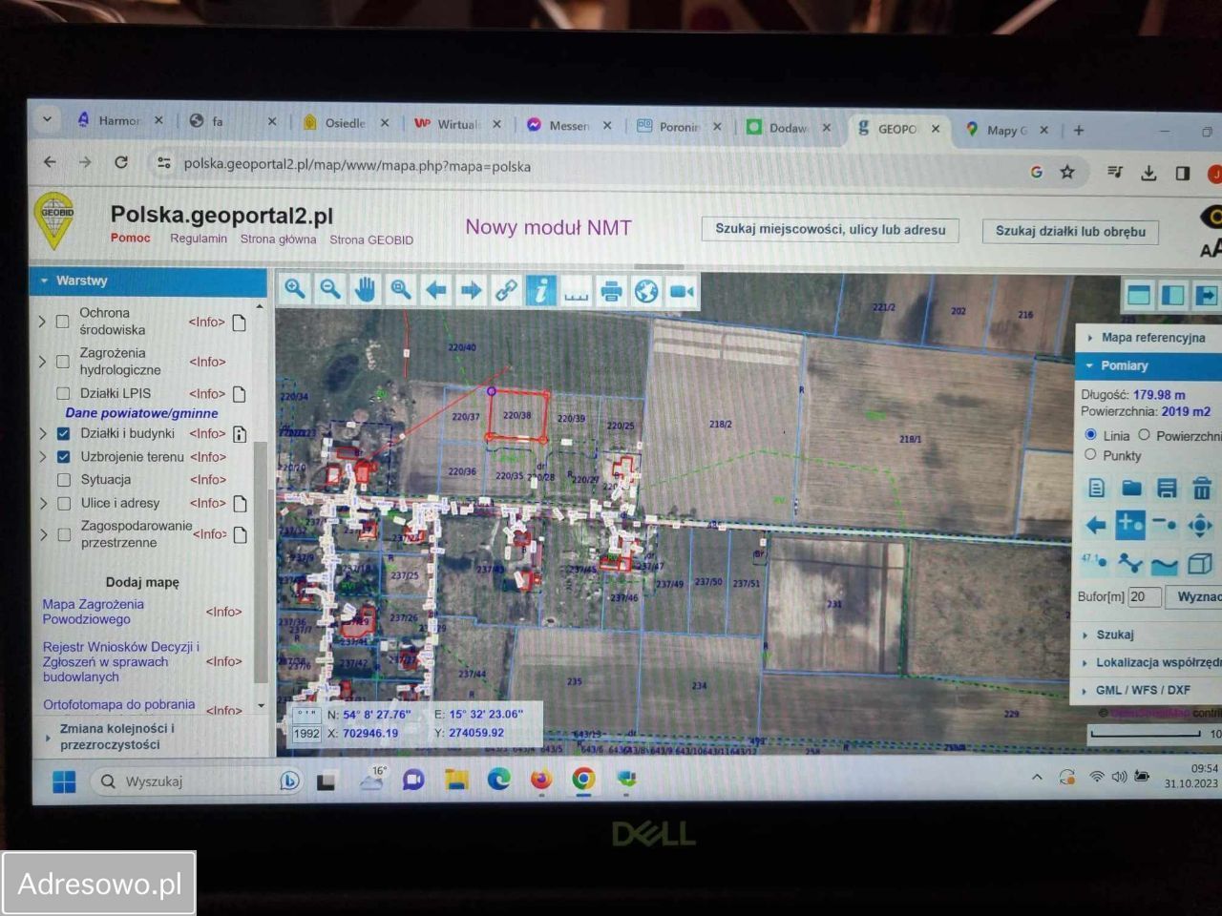This screenshot has height=916, width=1222.
Task: Click Szukaj działki lub obrębu button
Action: click(x=1069, y=231)
